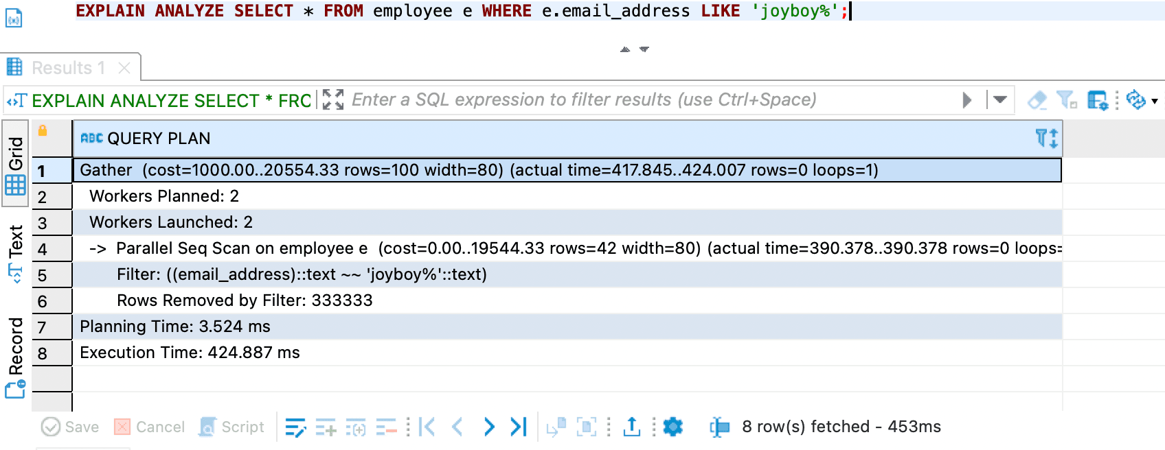Go to the next row
The image size is (1165, 450).
[488, 427]
